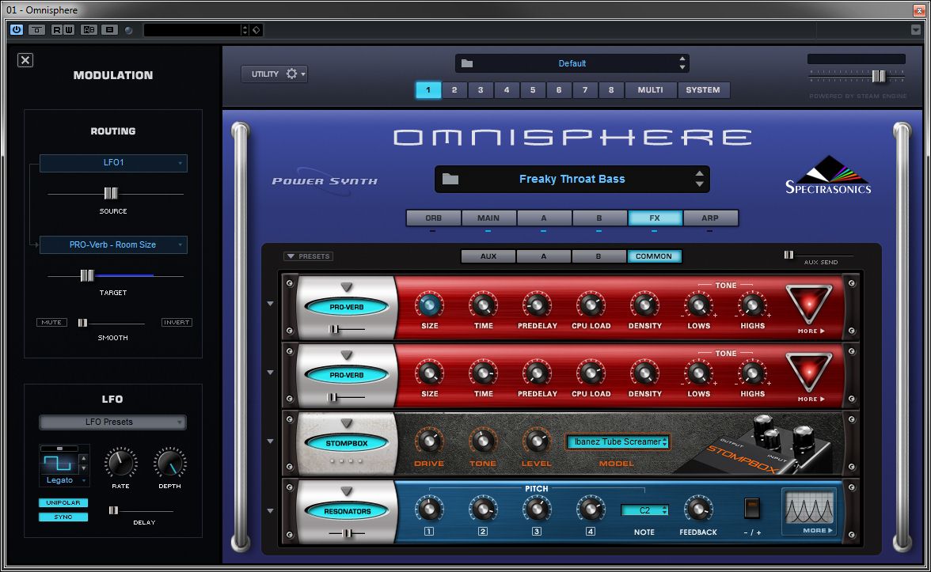Select part 2 button
Viewport: 931px width, 572px height.
pos(454,89)
